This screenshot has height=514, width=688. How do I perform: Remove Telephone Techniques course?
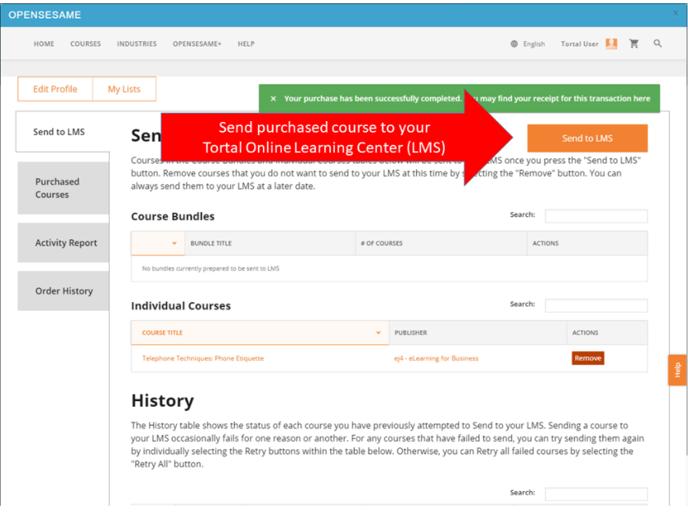tap(587, 358)
